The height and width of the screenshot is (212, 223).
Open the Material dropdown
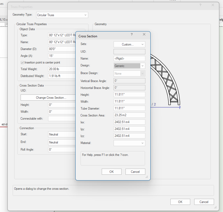pos(129,143)
